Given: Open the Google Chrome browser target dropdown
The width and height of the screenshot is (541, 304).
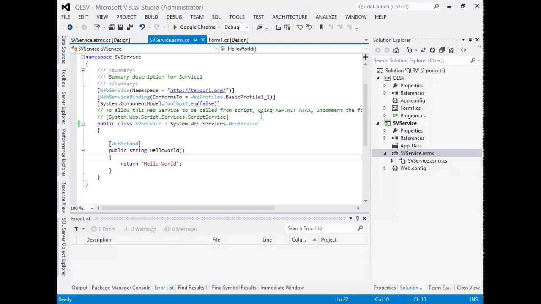Looking at the screenshot, I should tap(219, 27).
